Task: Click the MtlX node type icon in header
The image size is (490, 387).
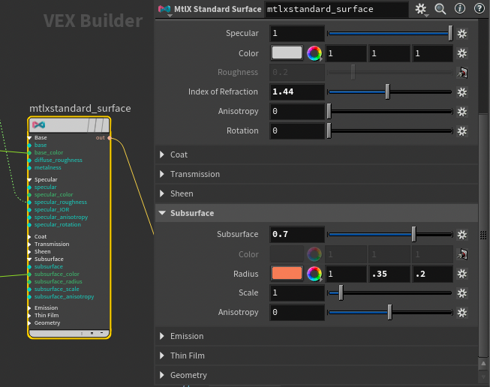Action: [x=164, y=9]
